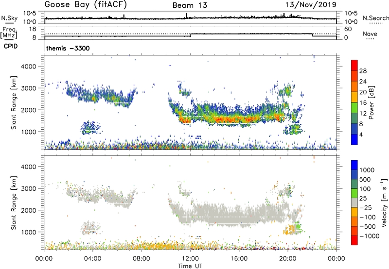Click the green-yellow velocity patch near 20:30 at 1000 km
The image size is (389, 269).
click(294, 229)
